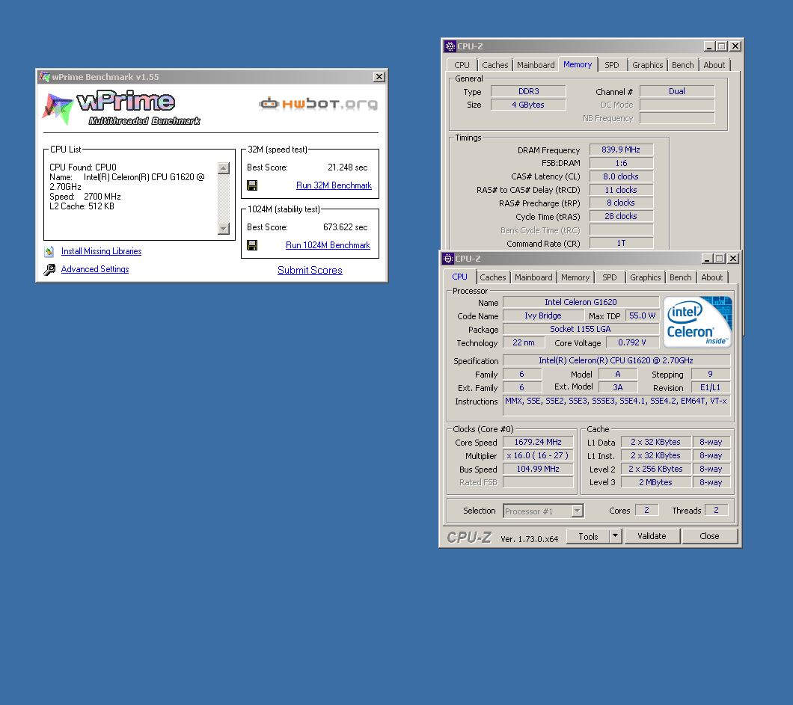The height and width of the screenshot is (705, 793).
Task: Click the FSB:DRAM value 1:6
Action: point(621,163)
